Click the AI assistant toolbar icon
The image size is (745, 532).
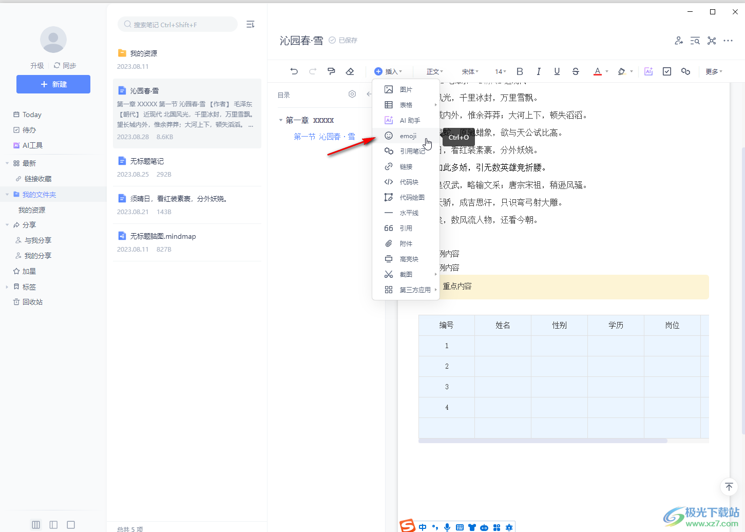click(648, 71)
